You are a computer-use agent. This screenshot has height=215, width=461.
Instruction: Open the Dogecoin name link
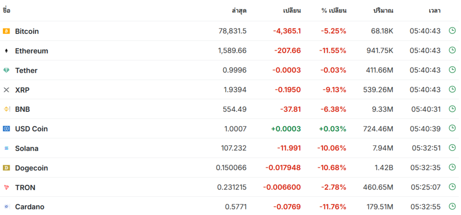[31, 168]
